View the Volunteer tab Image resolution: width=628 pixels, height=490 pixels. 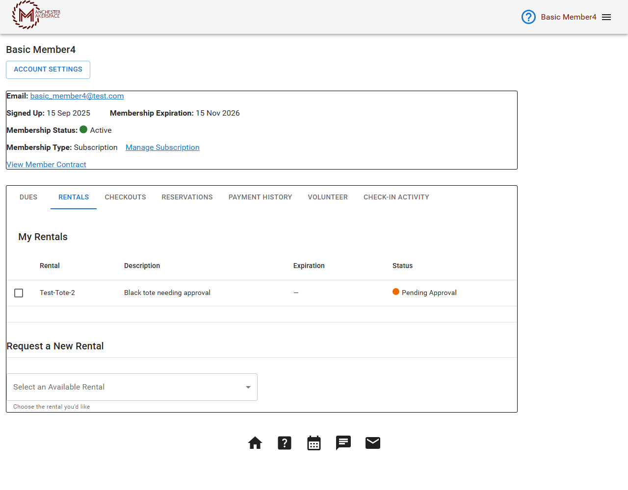pyautogui.click(x=328, y=197)
